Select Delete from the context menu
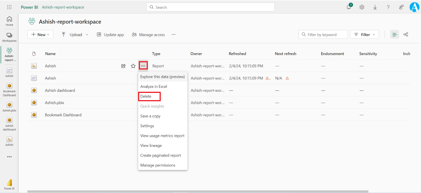The image size is (421, 193). [x=146, y=96]
